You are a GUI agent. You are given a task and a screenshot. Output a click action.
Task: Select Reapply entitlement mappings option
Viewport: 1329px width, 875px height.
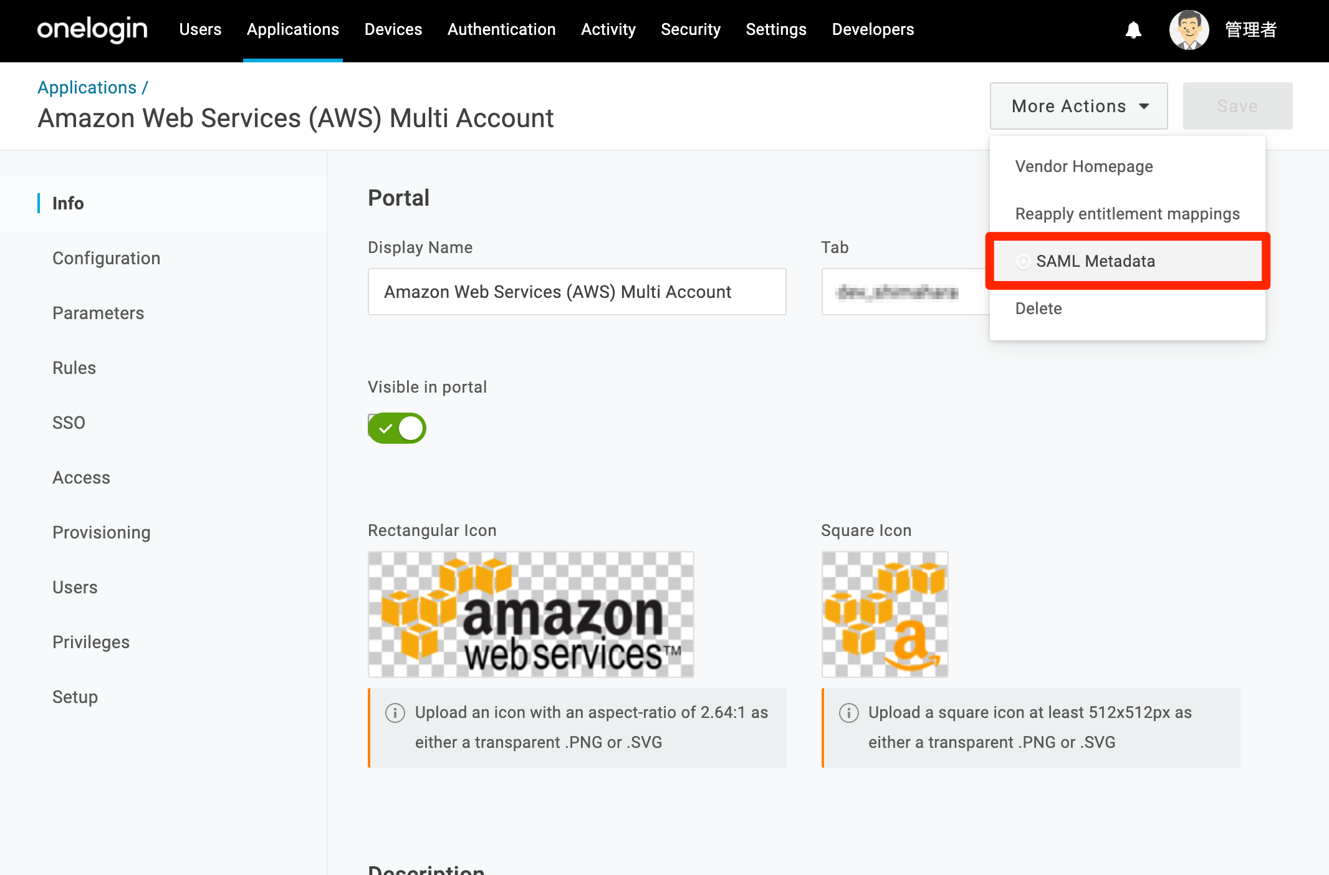(1128, 214)
